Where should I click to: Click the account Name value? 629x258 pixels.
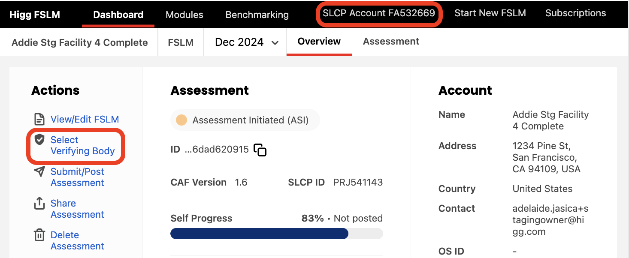tap(551, 120)
